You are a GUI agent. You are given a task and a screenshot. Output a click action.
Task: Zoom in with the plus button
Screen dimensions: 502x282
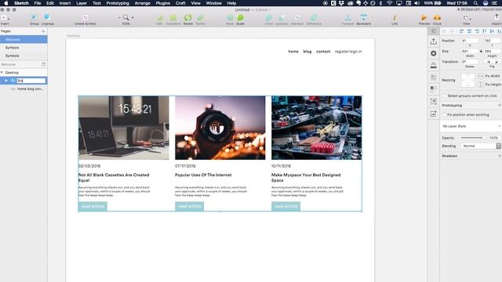pos(133,17)
